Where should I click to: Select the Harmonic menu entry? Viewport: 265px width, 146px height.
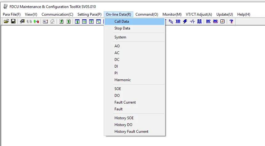pyautogui.click(x=135, y=80)
